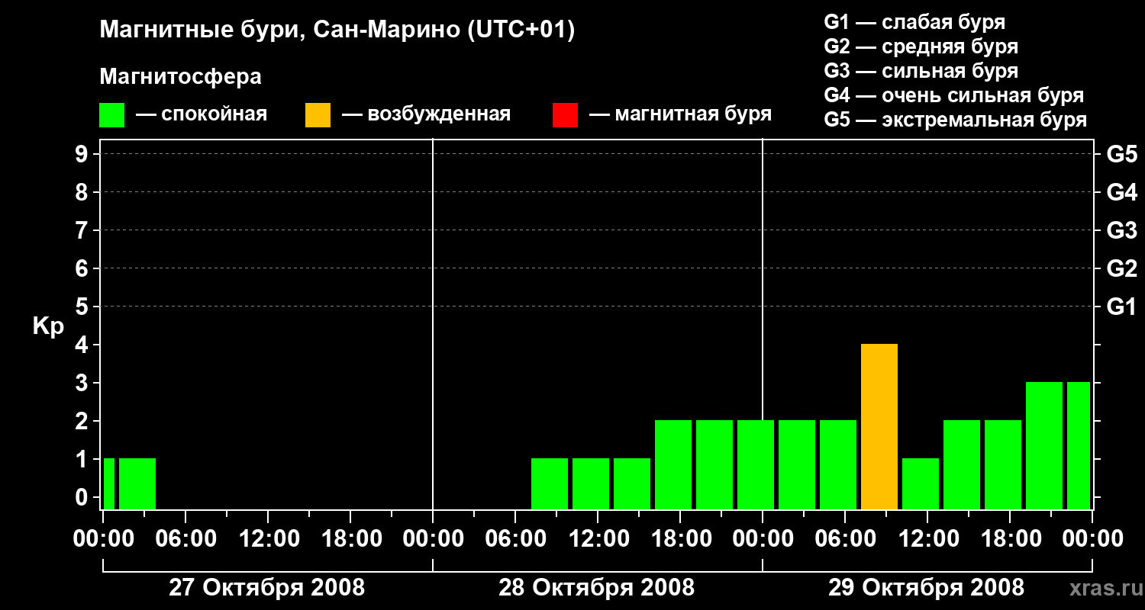Click the '12:00' time label on 27 October
The image size is (1145, 610).
pyautogui.click(x=268, y=538)
